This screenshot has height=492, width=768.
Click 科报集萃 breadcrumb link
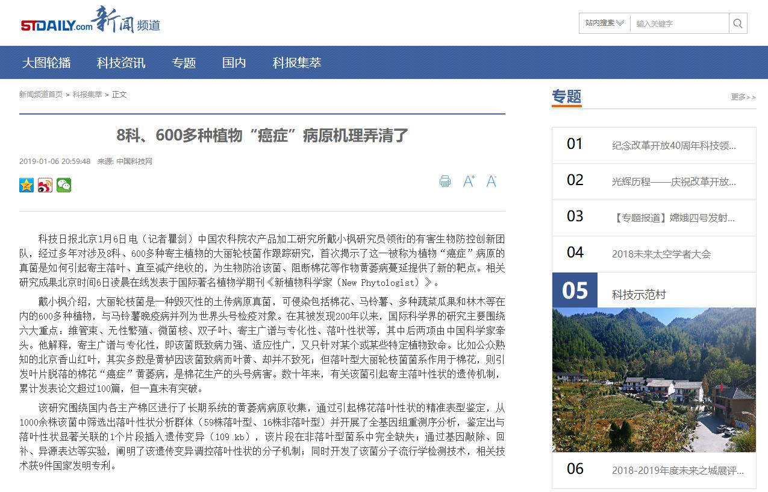87,95
